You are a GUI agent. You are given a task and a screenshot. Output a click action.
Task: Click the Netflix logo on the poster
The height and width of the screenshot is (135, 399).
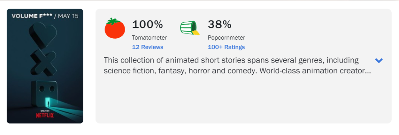[45, 116]
